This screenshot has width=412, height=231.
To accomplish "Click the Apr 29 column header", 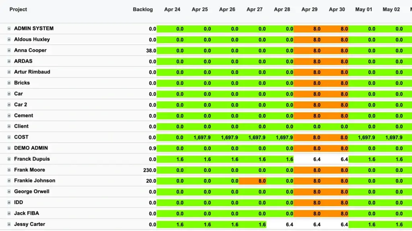I will click(x=309, y=9).
